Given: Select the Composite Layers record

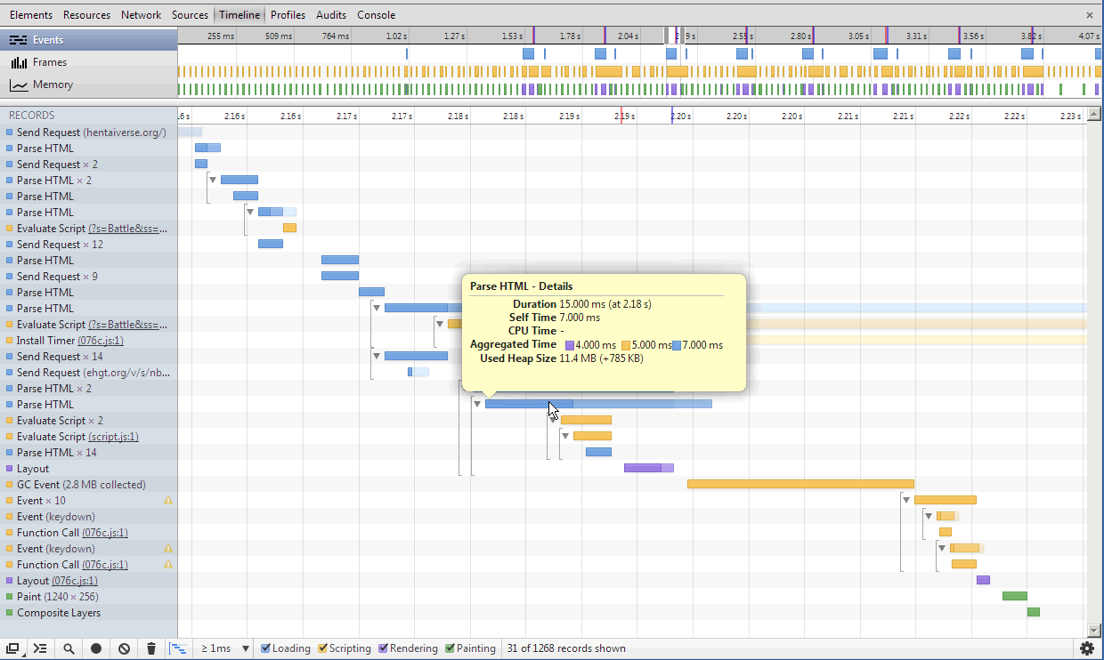Looking at the screenshot, I should point(89,613).
